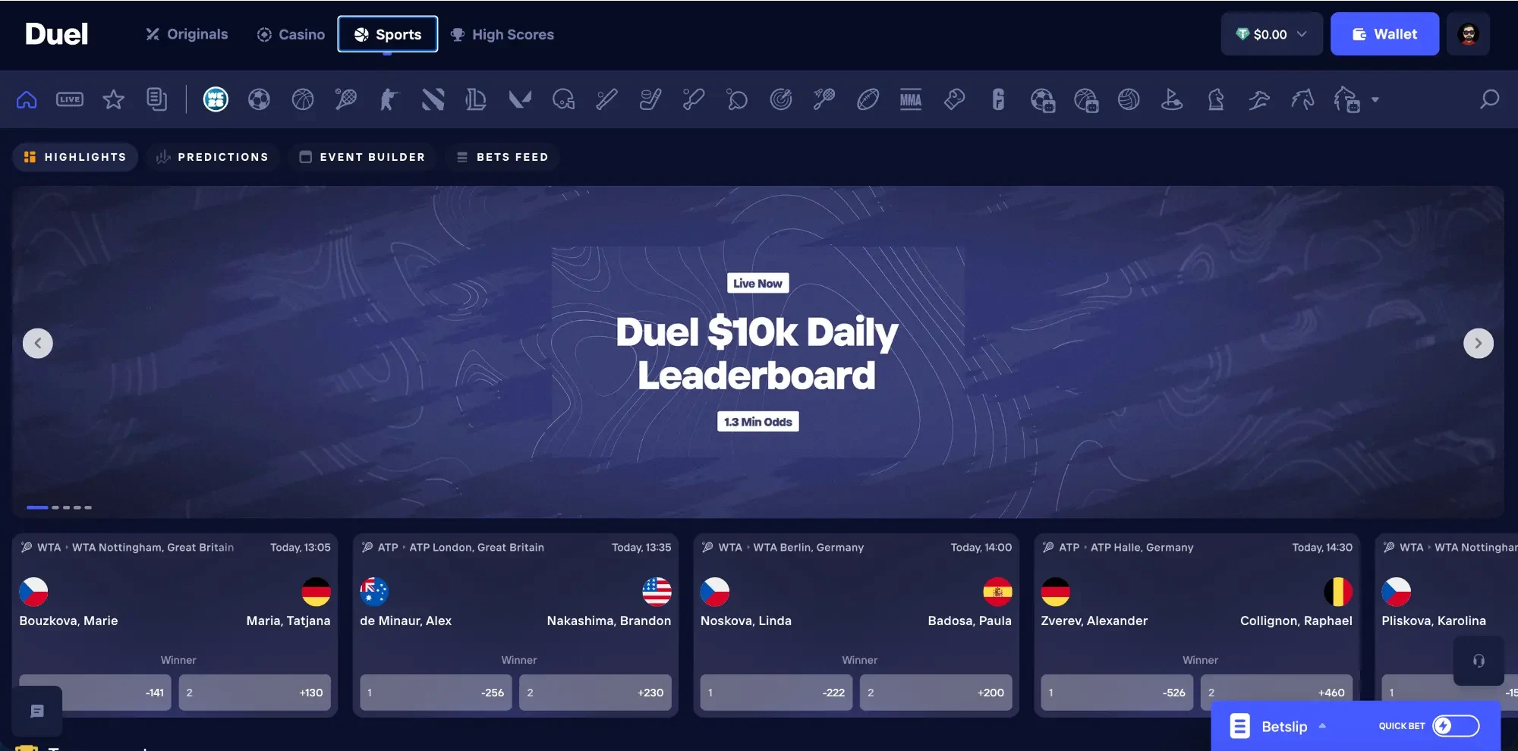Image resolution: width=1518 pixels, height=751 pixels.
Task: Open WTA Nottingham, Great Britain league link
Action: pos(153,547)
